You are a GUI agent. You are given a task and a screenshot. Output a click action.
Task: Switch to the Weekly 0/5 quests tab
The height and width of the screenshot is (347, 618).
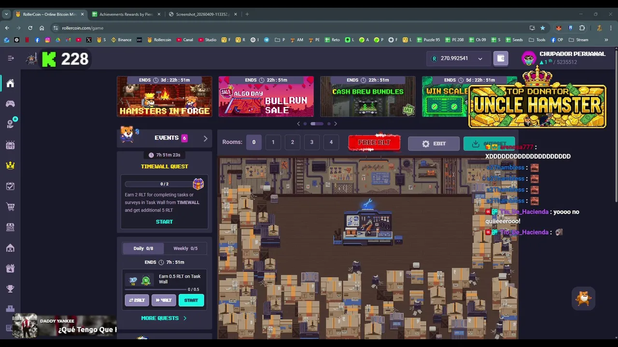click(x=185, y=248)
